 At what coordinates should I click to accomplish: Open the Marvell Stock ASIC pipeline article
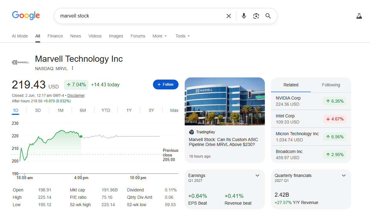(x=223, y=142)
